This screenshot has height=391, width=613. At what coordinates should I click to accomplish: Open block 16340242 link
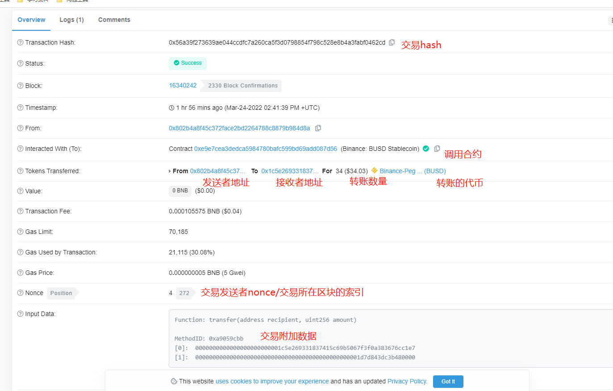point(183,85)
